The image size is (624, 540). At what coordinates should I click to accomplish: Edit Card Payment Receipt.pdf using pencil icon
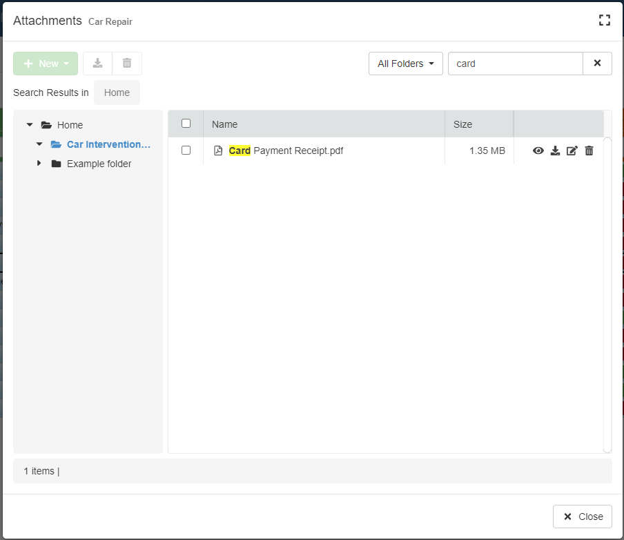pos(572,151)
